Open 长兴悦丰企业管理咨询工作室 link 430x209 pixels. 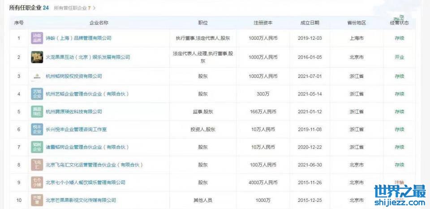pyautogui.click(x=76, y=129)
